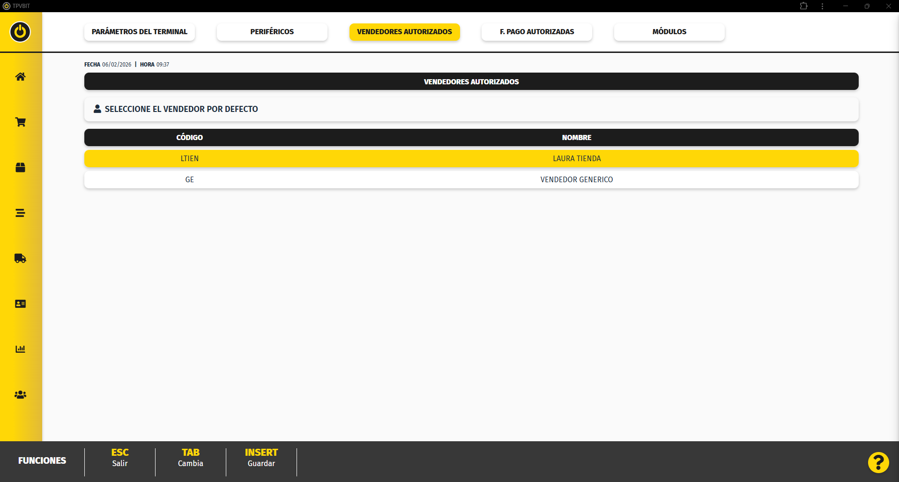Image resolution: width=899 pixels, height=482 pixels.
Task: Select the Vendedores Autorizados tab
Action: [404, 32]
